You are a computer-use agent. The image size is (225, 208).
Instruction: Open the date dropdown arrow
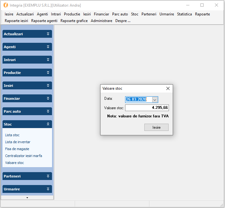click(x=155, y=99)
